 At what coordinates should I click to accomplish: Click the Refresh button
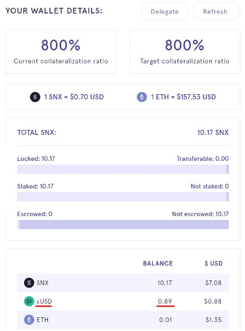point(216,11)
